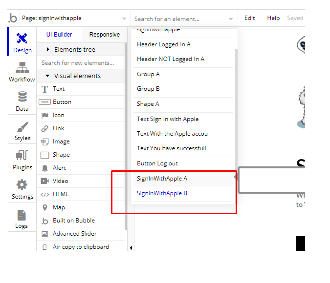Collapse the left panel with arrow
330x283 pixels.
point(131,248)
